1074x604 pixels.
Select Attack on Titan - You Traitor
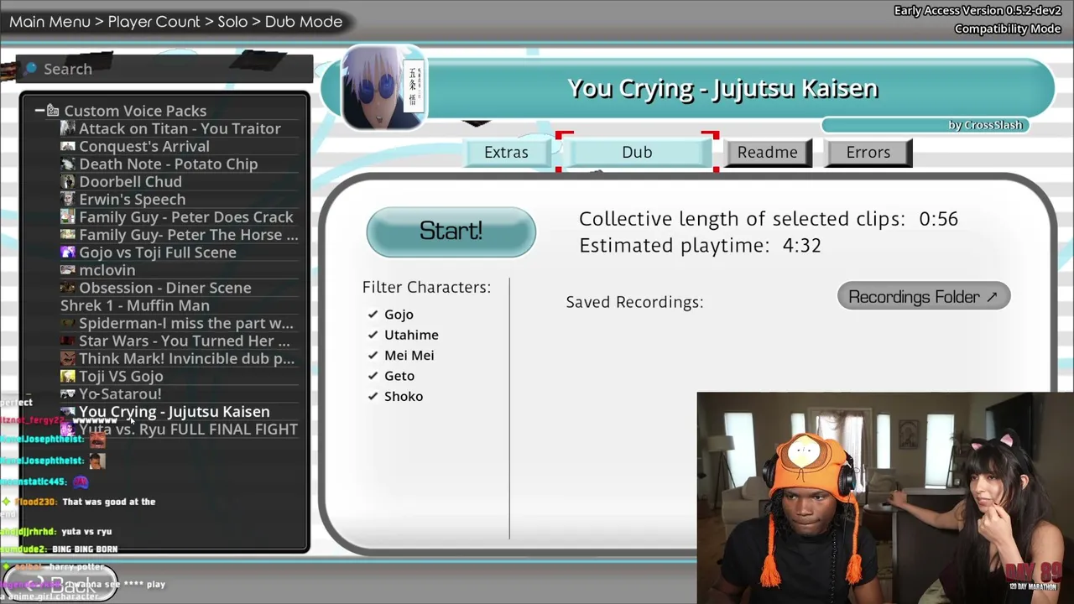click(180, 128)
